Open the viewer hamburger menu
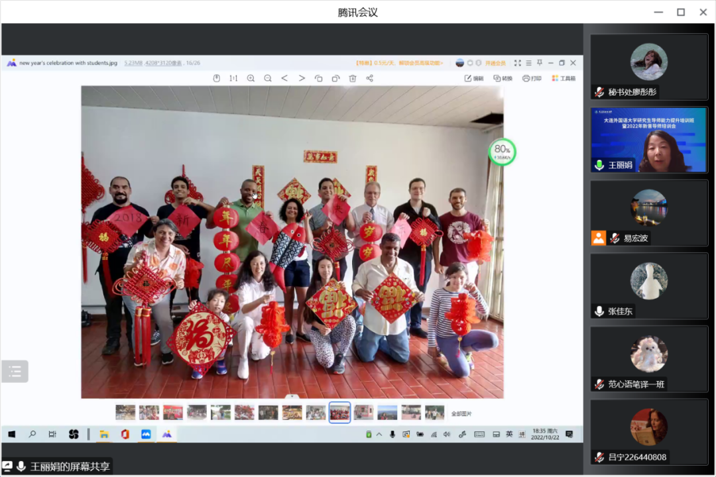This screenshot has width=716, height=477. (x=529, y=63)
